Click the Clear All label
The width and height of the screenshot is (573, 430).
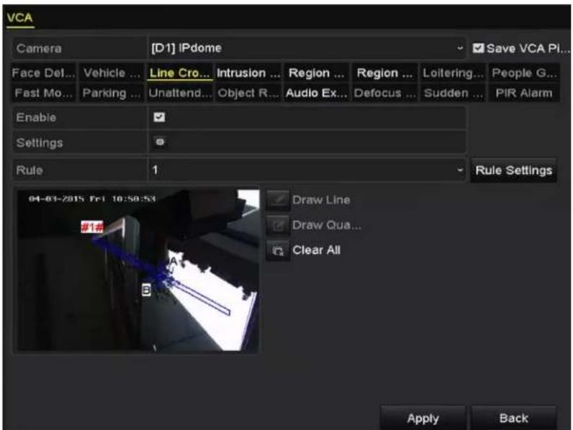click(x=317, y=250)
